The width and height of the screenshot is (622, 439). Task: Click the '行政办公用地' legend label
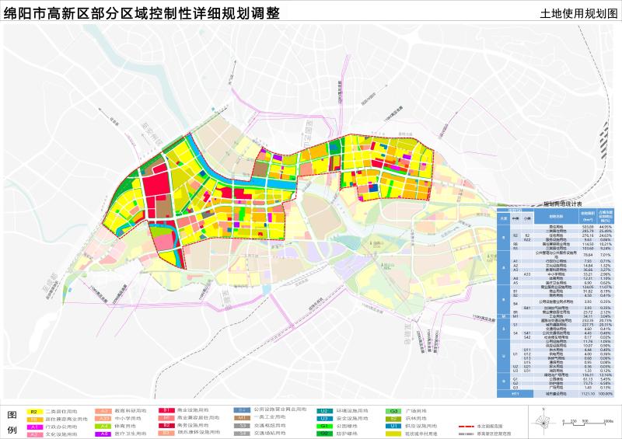[61, 427]
